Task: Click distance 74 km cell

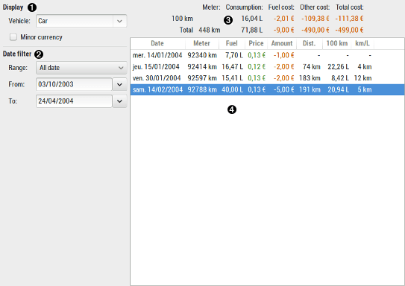Action: pyautogui.click(x=312, y=67)
